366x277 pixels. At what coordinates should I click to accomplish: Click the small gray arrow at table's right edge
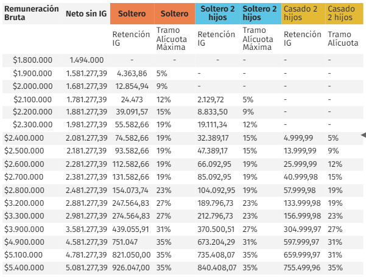coord(363,135)
